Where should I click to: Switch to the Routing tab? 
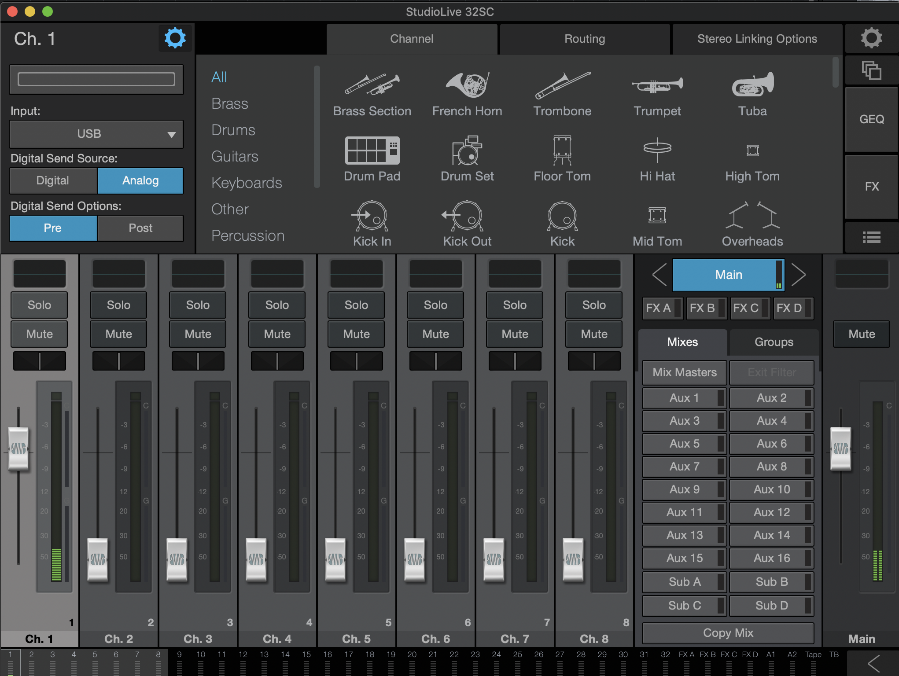[585, 39]
